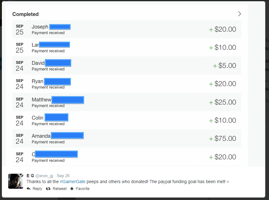
Task: Select Colin's $10.00 payment entry
Action: tap(127, 120)
